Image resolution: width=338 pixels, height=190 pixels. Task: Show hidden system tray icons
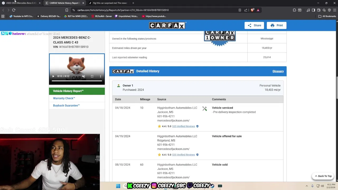coord(307,186)
